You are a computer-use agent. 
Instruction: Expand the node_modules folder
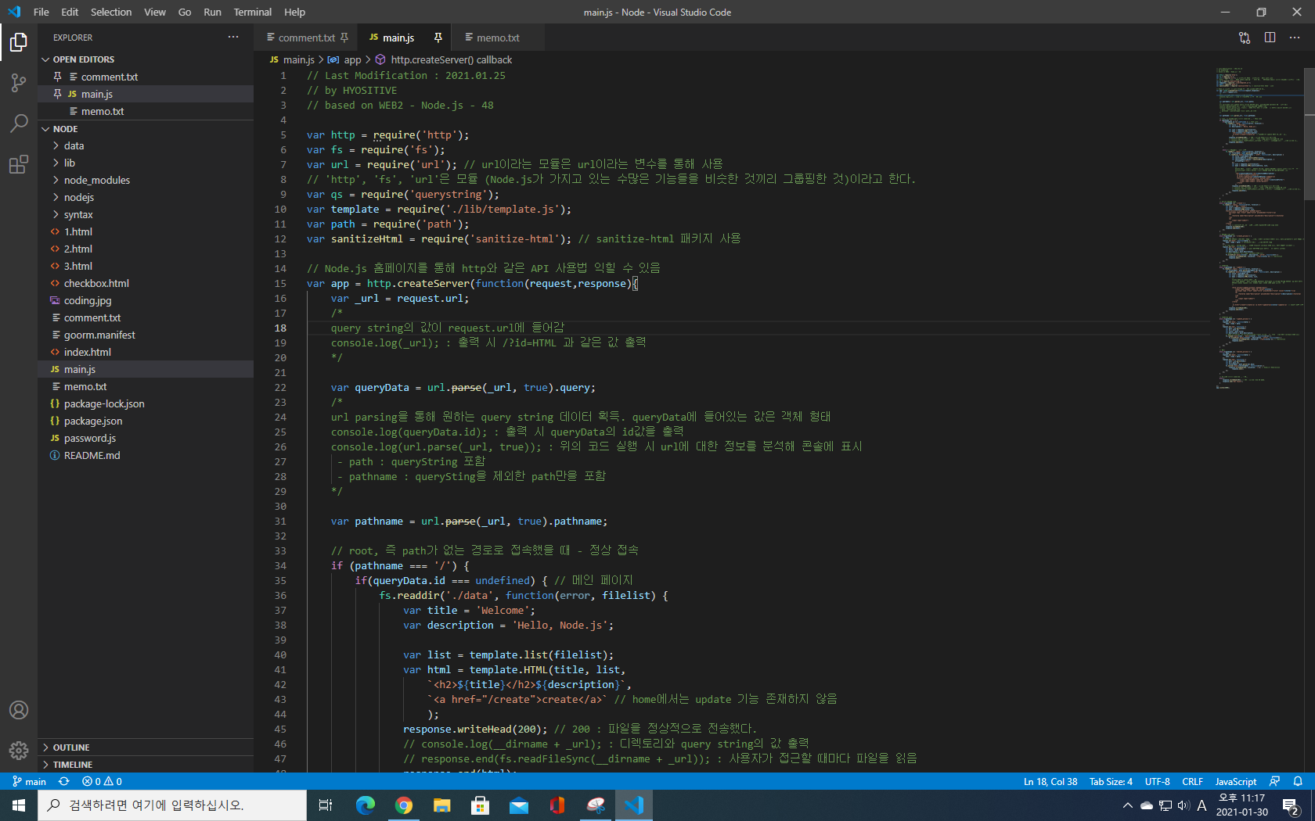pyautogui.click(x=146, y=180)
